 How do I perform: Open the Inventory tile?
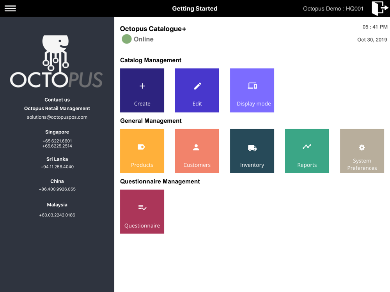252,151
